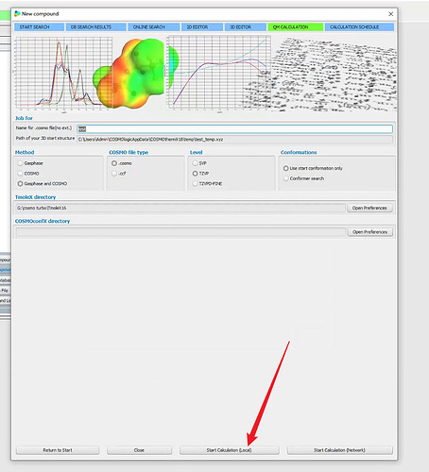Open Preferences for TmoleX directory
The image size is (429, 472).
click(x=369, y=208)
